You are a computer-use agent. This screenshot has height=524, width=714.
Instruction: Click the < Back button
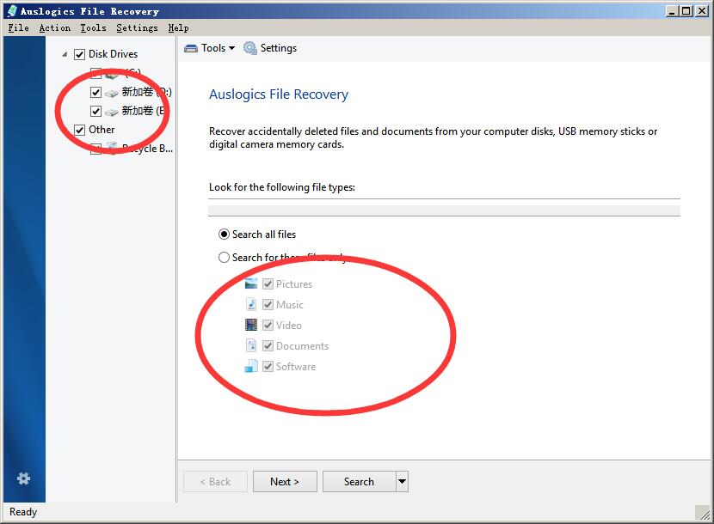click(215, 481)
